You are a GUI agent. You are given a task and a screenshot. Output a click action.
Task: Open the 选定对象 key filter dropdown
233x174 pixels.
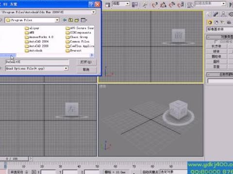click(x=173, y=172)
